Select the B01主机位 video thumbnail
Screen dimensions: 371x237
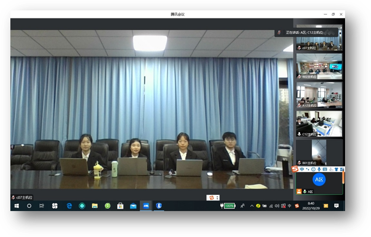pyautogui.click(x=319, y=152)
